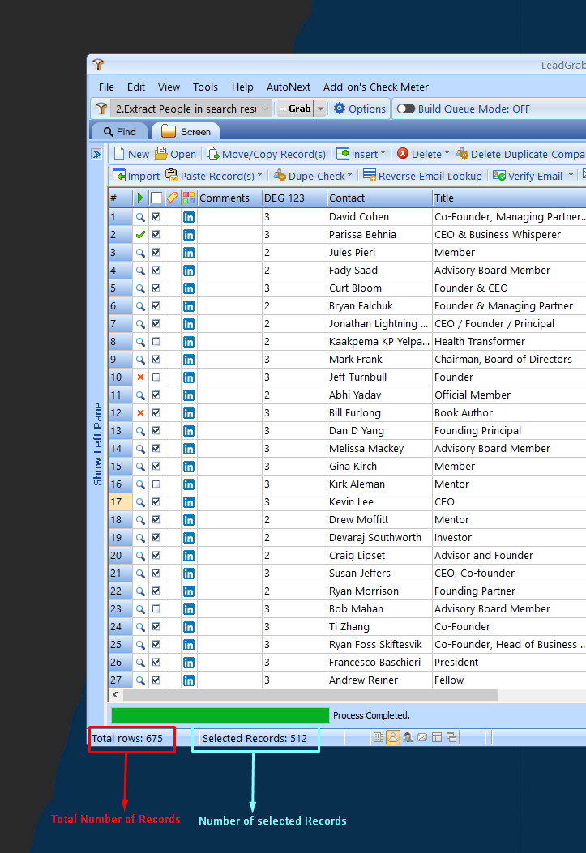Toggle the select-all checkbox in the header

tap(156, 198)
